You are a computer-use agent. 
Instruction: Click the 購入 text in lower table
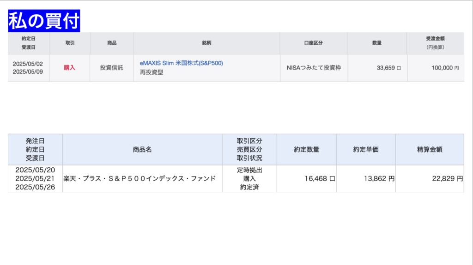[x=249, y=178]
